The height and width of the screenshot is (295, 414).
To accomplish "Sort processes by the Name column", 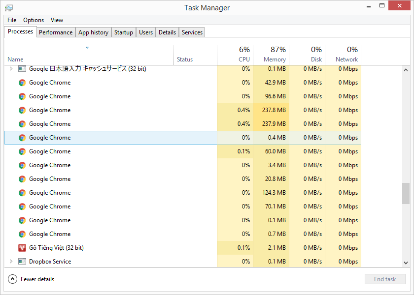I will [15, 59].
